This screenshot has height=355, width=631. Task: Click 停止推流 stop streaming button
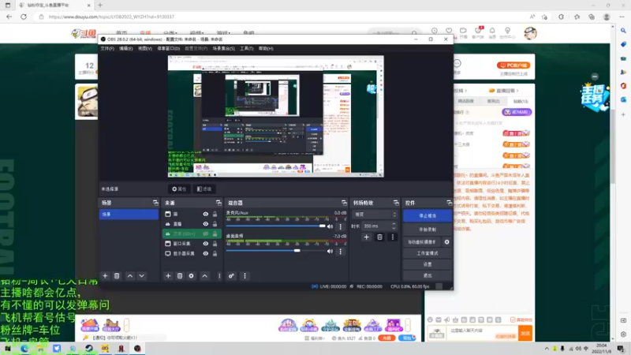(428, 215)
